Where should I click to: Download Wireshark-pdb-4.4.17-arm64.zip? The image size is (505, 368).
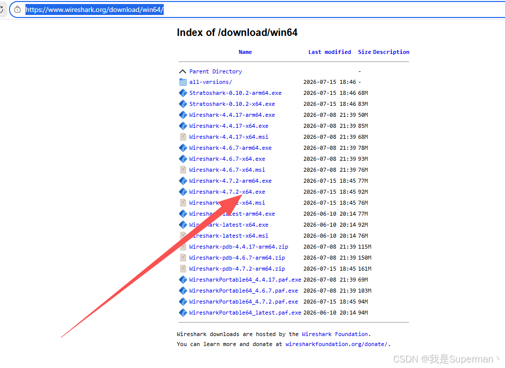coord(239,247)
